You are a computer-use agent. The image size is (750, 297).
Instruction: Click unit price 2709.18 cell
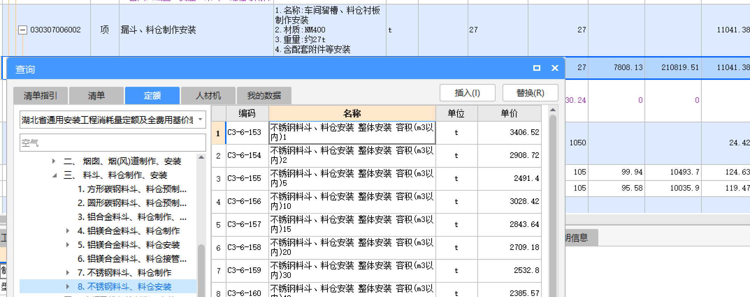coord(509,247)
